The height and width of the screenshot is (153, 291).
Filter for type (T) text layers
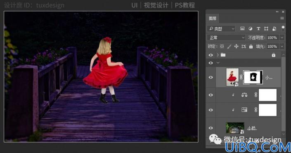258,28
